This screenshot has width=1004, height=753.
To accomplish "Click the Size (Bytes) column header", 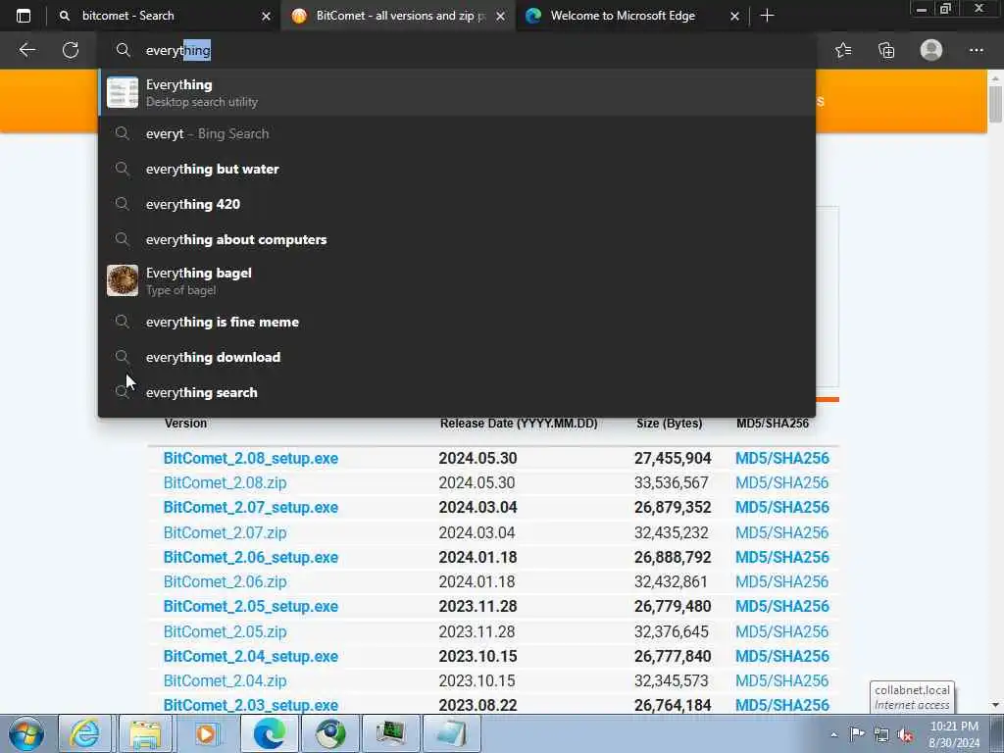I will click(x=669, y=424).
